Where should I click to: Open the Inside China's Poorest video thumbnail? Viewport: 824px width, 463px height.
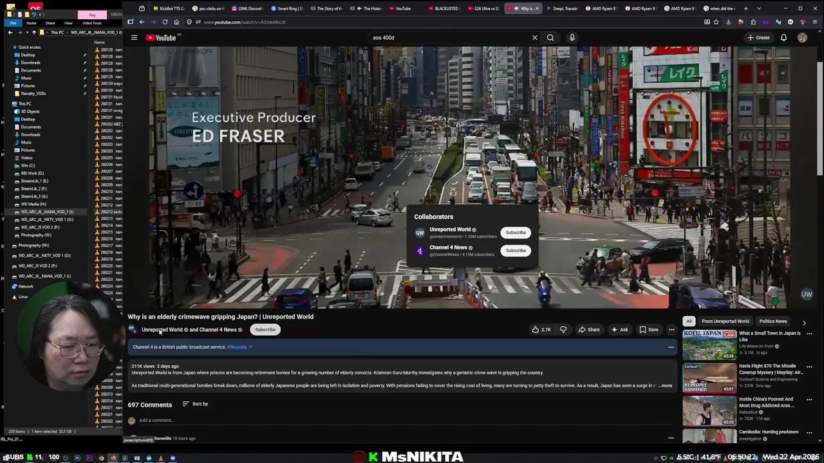[709, 410]
